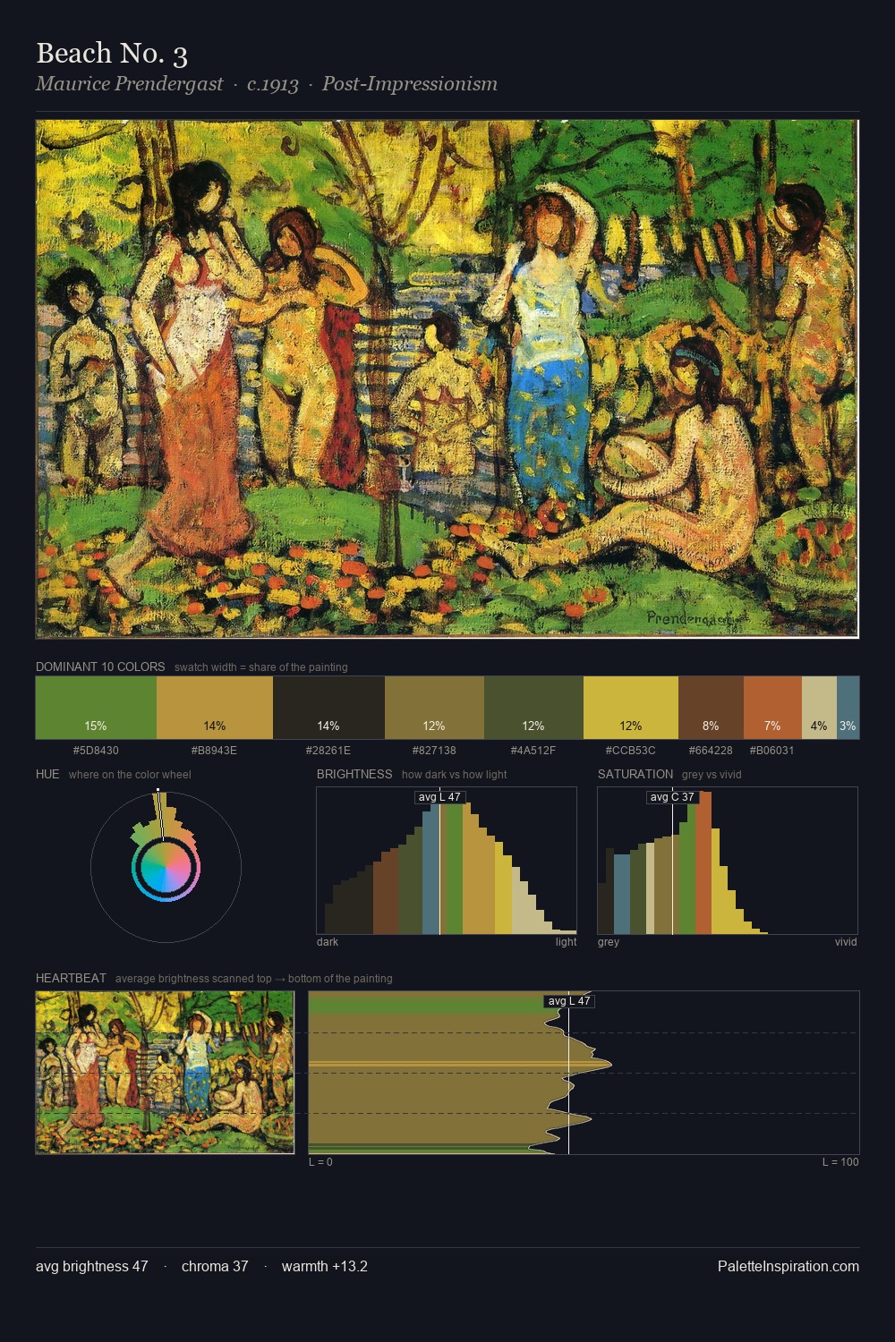
Task: Click the "grey" axis label under Saturation
Action: 609,942
